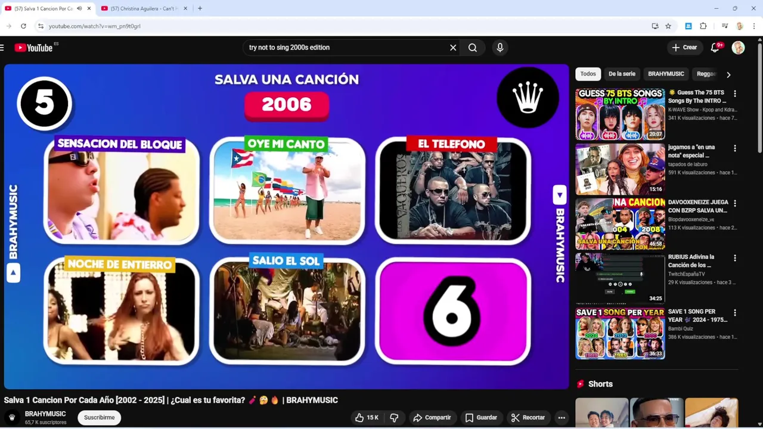
Task: Open Chrome media controls
Action: coord(725,26)
